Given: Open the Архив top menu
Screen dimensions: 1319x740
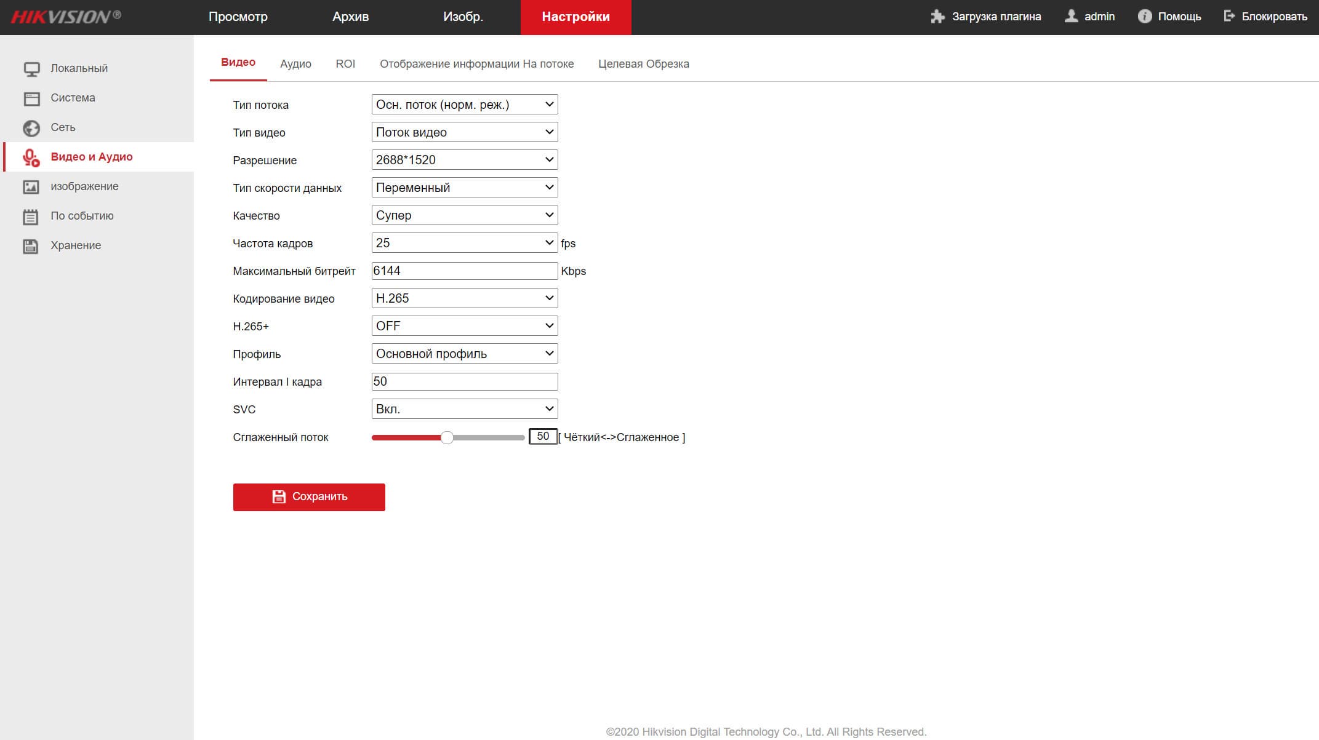Looking at the screenshot, I should 350,17.
